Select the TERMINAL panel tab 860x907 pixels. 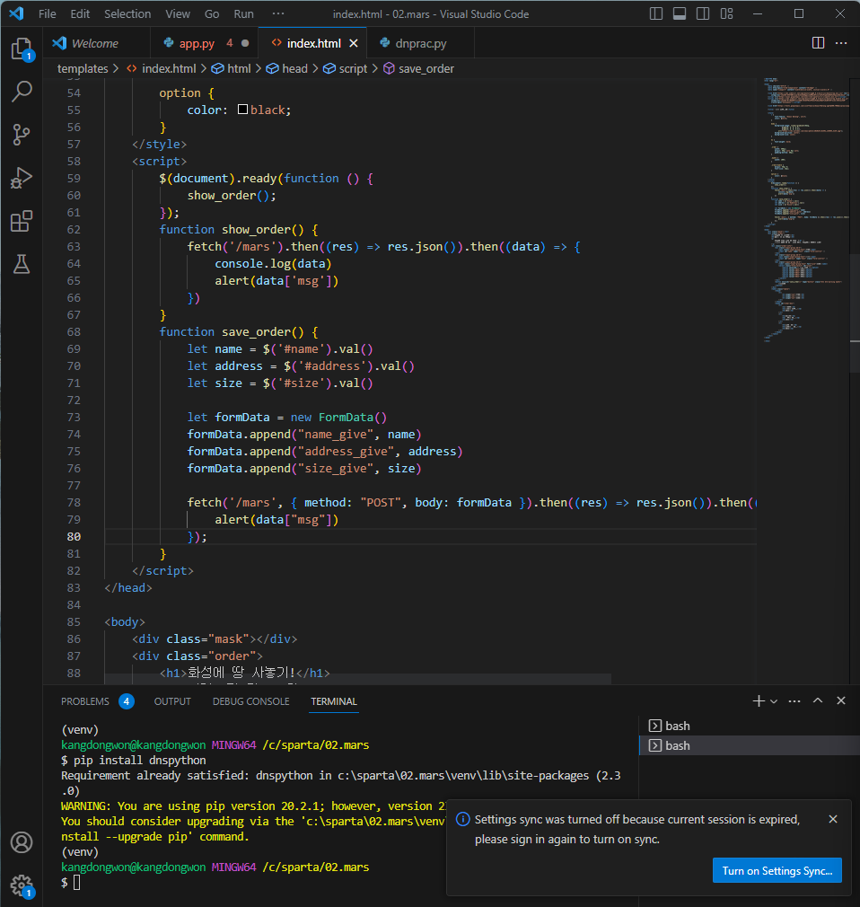(334, 701)
